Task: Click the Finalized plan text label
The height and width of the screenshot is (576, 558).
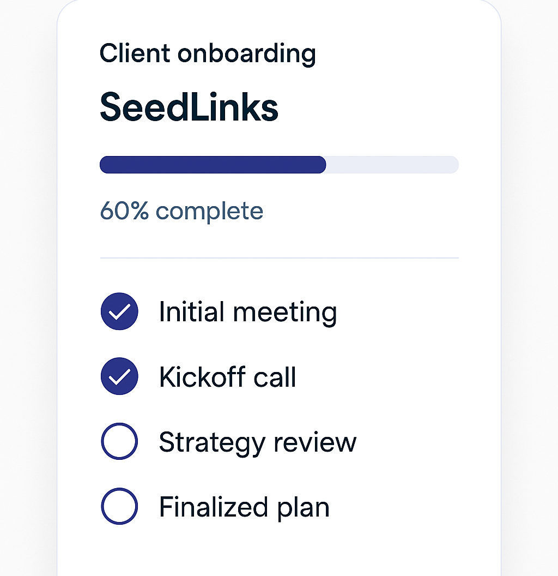Action: 244,507
